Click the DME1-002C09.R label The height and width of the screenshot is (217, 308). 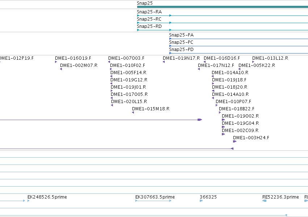click(x=240, y=131)
